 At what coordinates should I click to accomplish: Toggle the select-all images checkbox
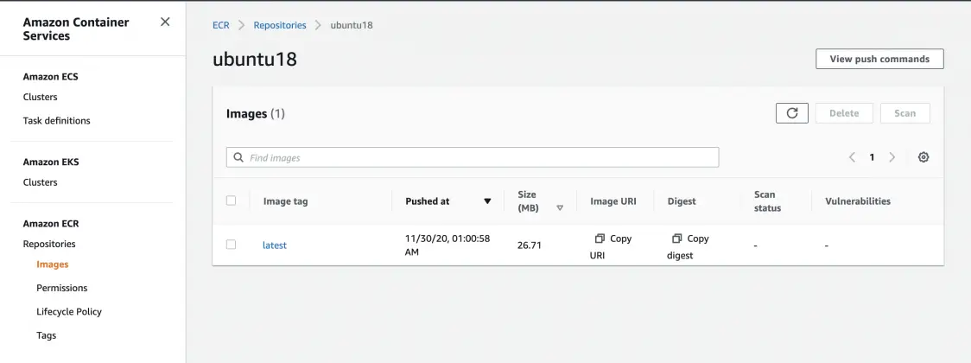tap(231, 201)
